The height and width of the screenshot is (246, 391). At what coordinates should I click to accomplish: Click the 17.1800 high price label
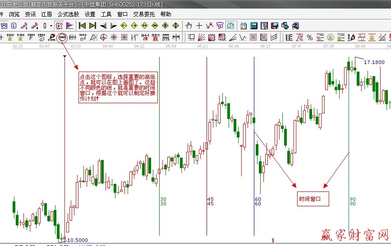pos(374,62)
